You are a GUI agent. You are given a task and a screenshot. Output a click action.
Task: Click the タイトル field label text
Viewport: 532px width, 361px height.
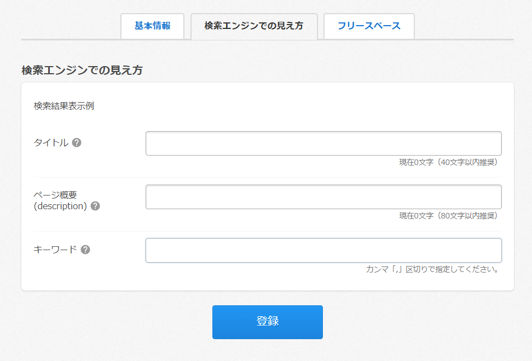51,143
